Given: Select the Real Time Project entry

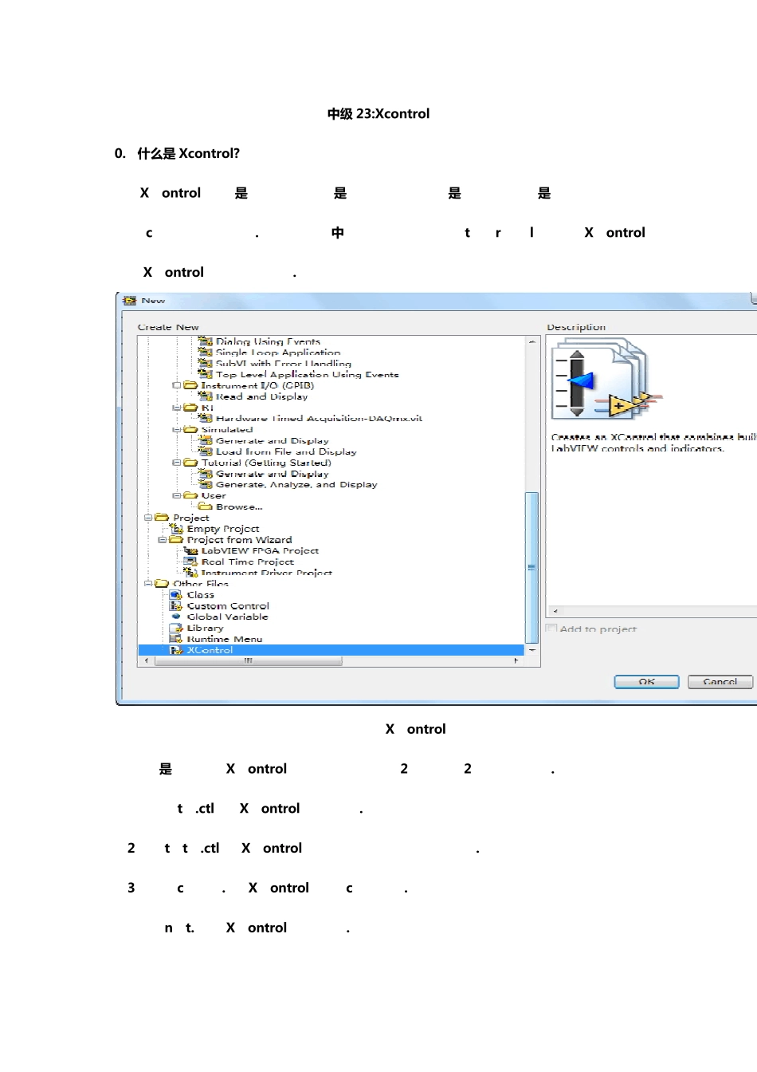Looking at the screenshot, I should (248, 562).
